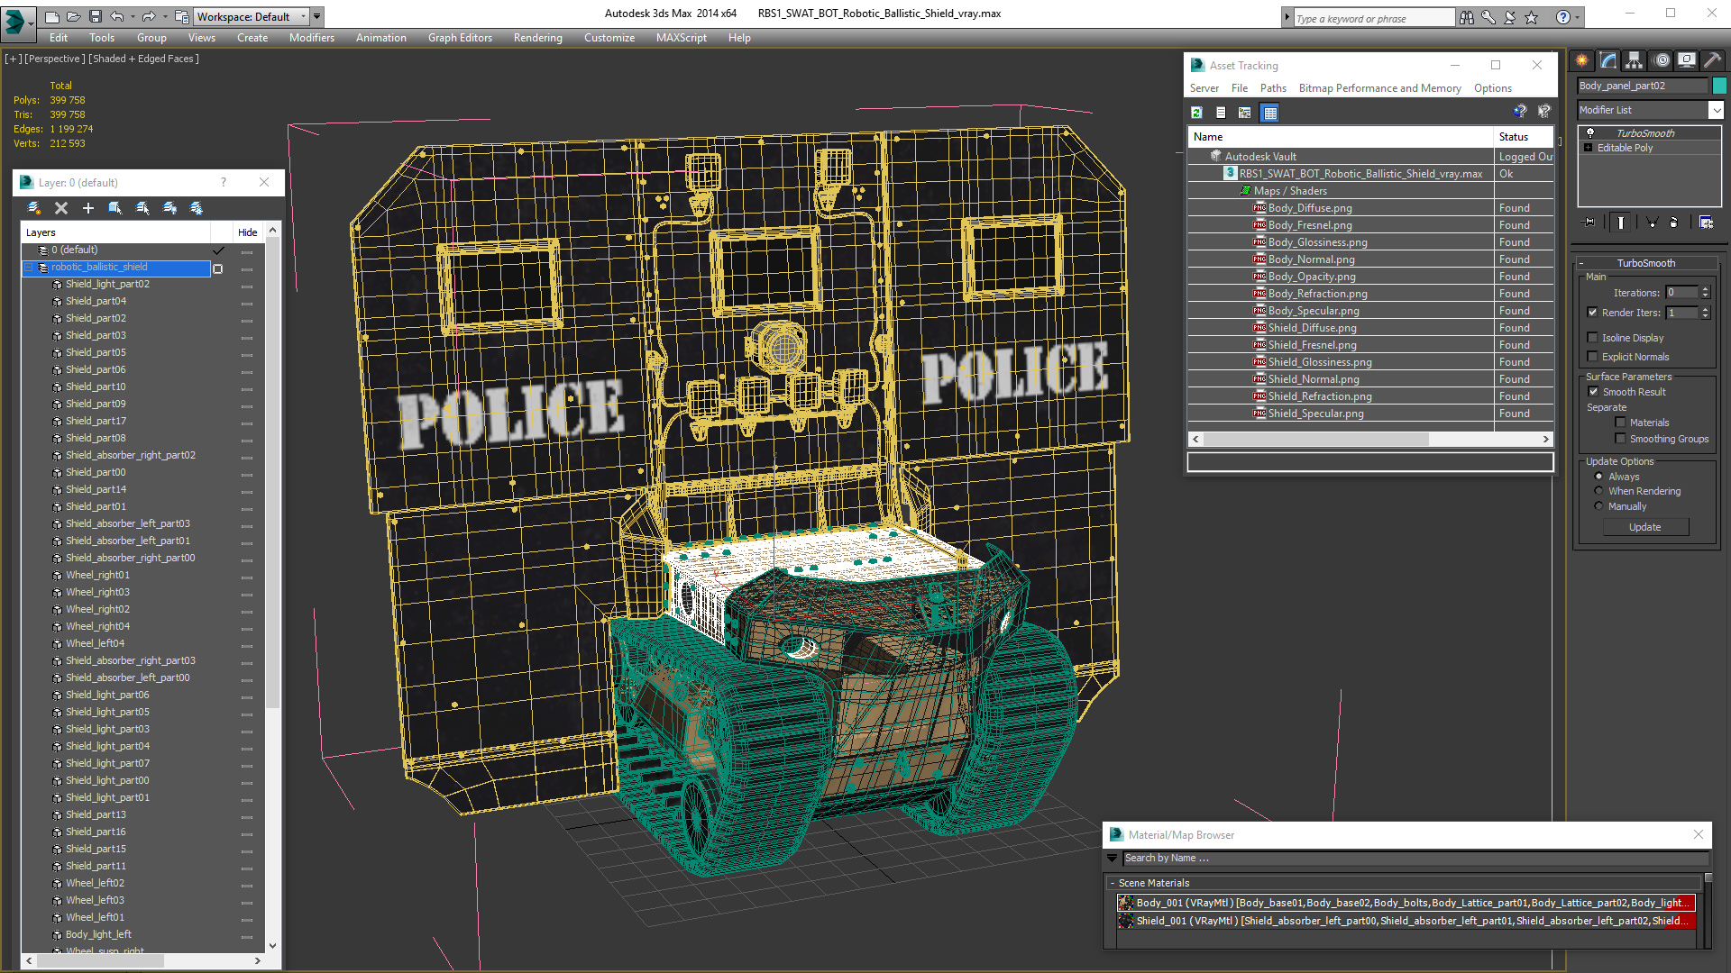
Task: Open the MAXScript menu
Action: [x=681, y=38]
